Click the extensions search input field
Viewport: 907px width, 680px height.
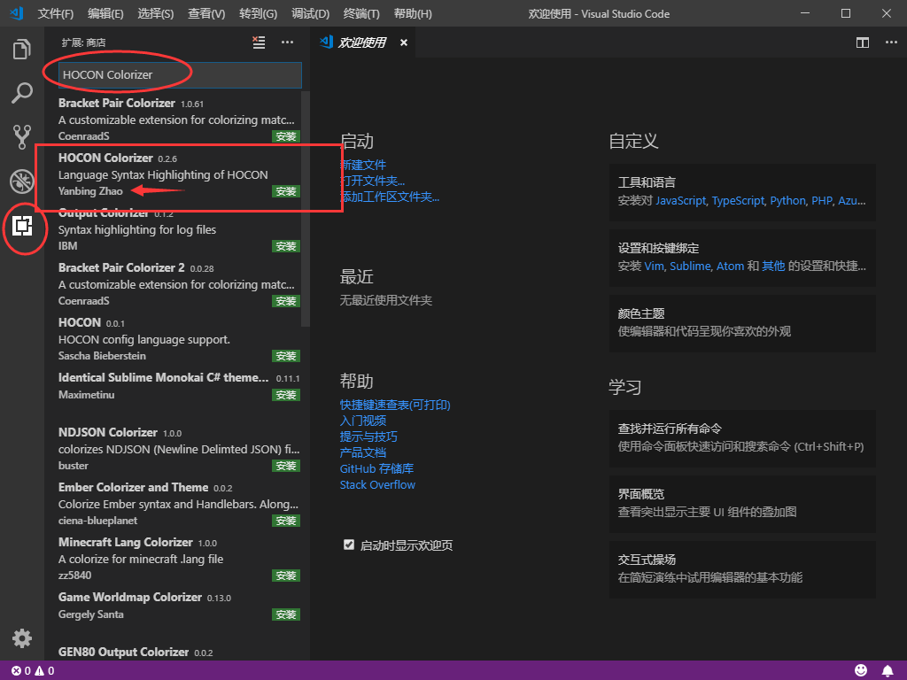pyautogui.click(x=180, y=74)
